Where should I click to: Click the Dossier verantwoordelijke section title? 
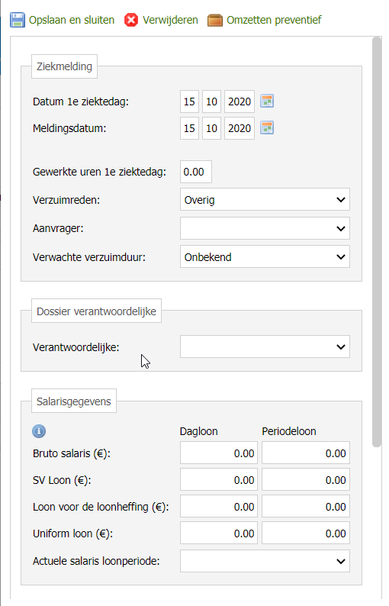96,311
